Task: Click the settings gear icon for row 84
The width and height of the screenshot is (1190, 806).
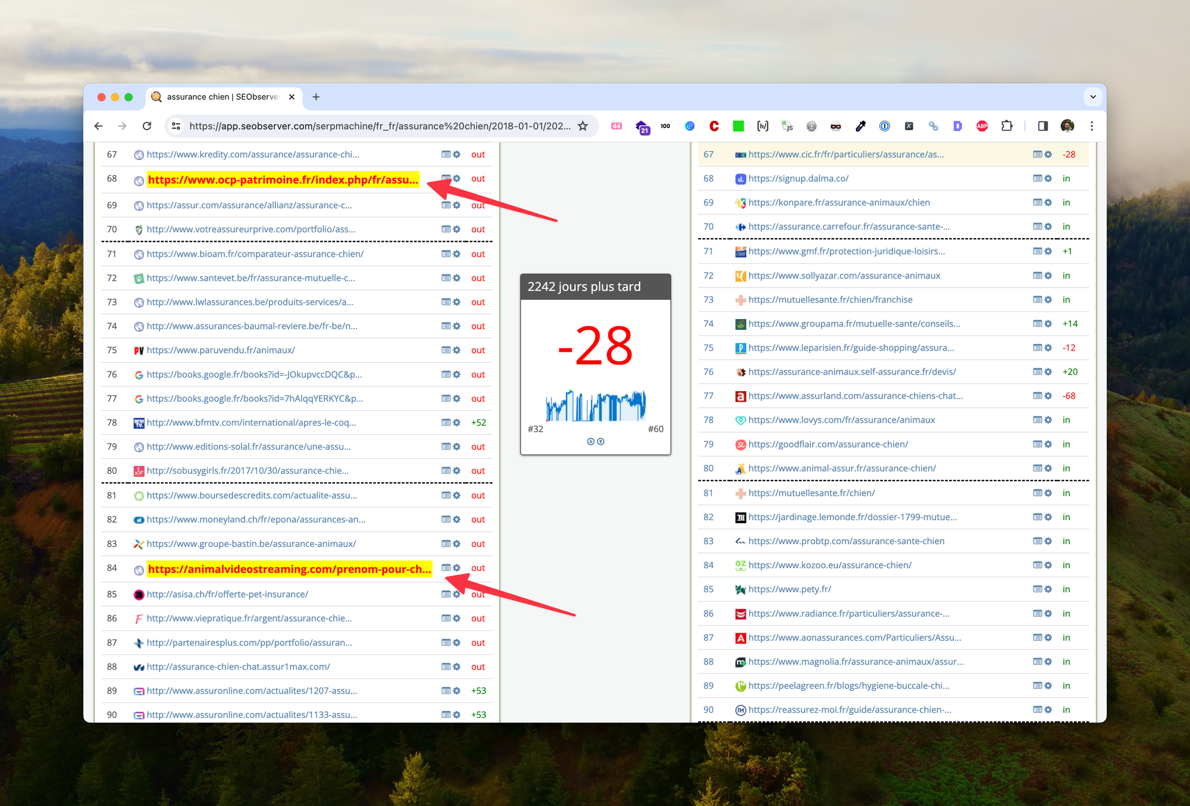Action: point(459,568)
